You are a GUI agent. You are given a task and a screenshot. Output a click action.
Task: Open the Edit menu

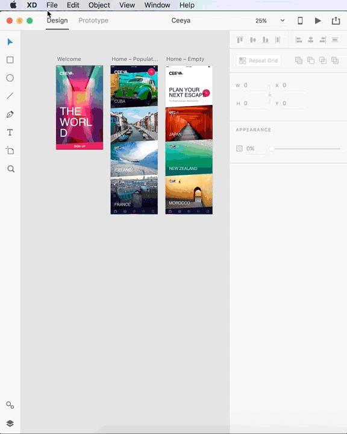73,5
